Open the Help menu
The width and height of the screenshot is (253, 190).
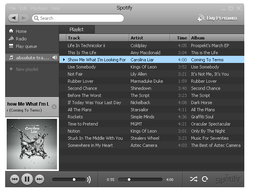tap(56, 8)
